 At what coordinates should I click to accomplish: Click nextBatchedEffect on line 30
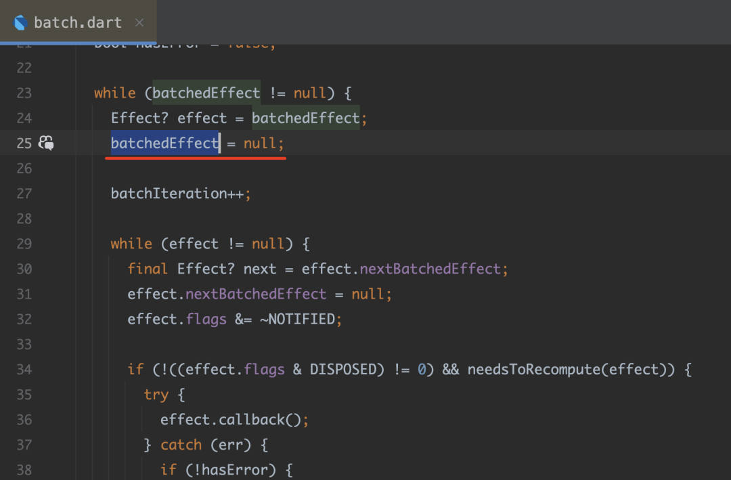(430, 269)
